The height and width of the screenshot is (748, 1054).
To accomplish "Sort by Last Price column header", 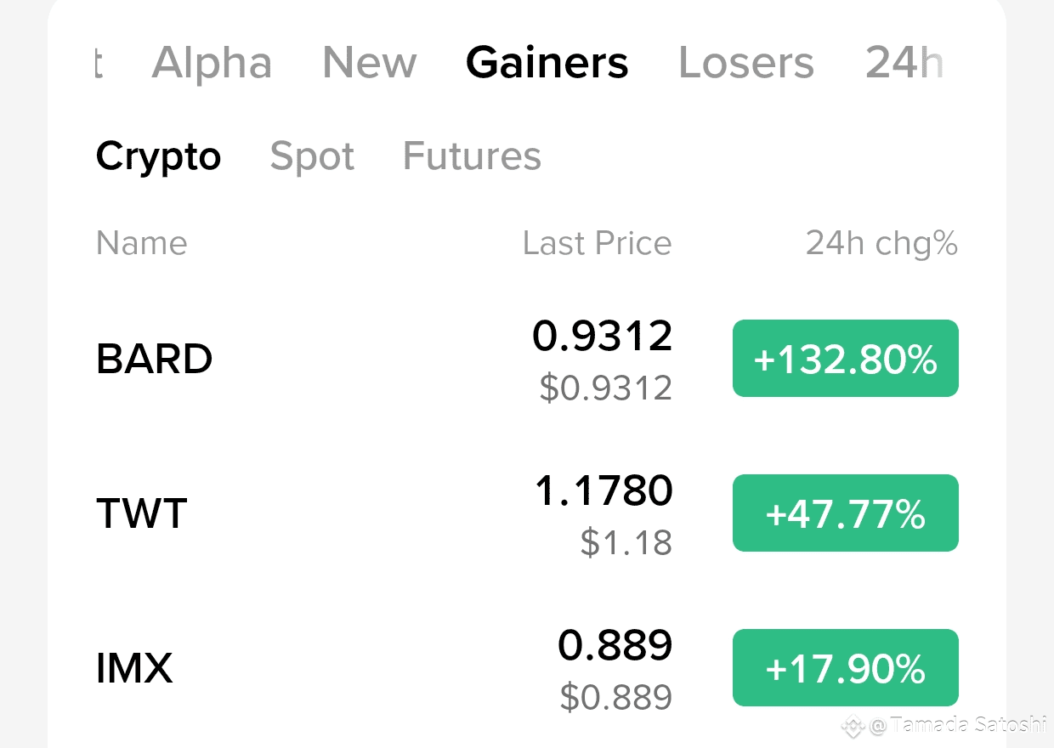I will [x=598, y=243].
